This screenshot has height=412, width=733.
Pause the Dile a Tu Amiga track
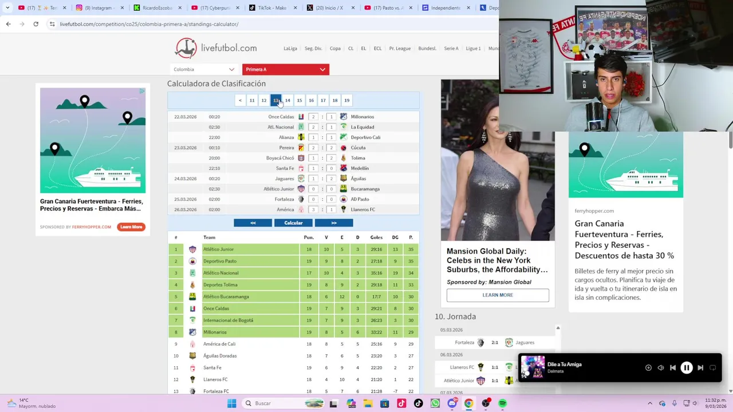[686, 368]
